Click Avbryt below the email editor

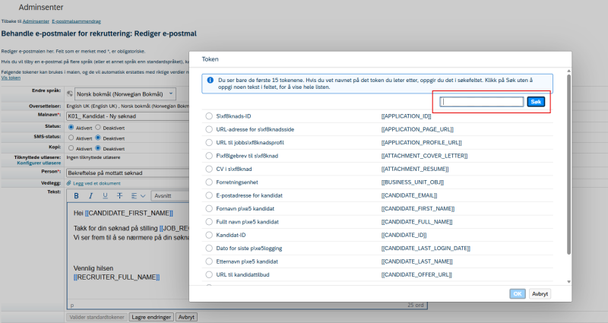pos(186,317)
